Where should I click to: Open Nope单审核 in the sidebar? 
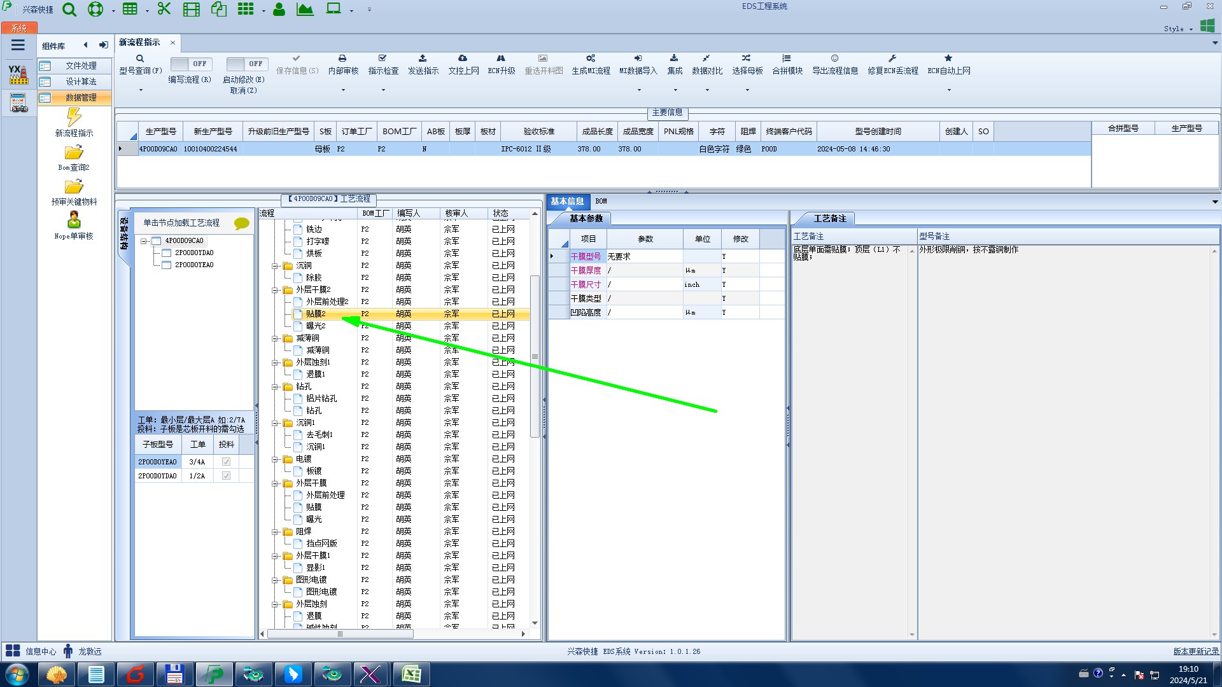[x=74, y=221]
